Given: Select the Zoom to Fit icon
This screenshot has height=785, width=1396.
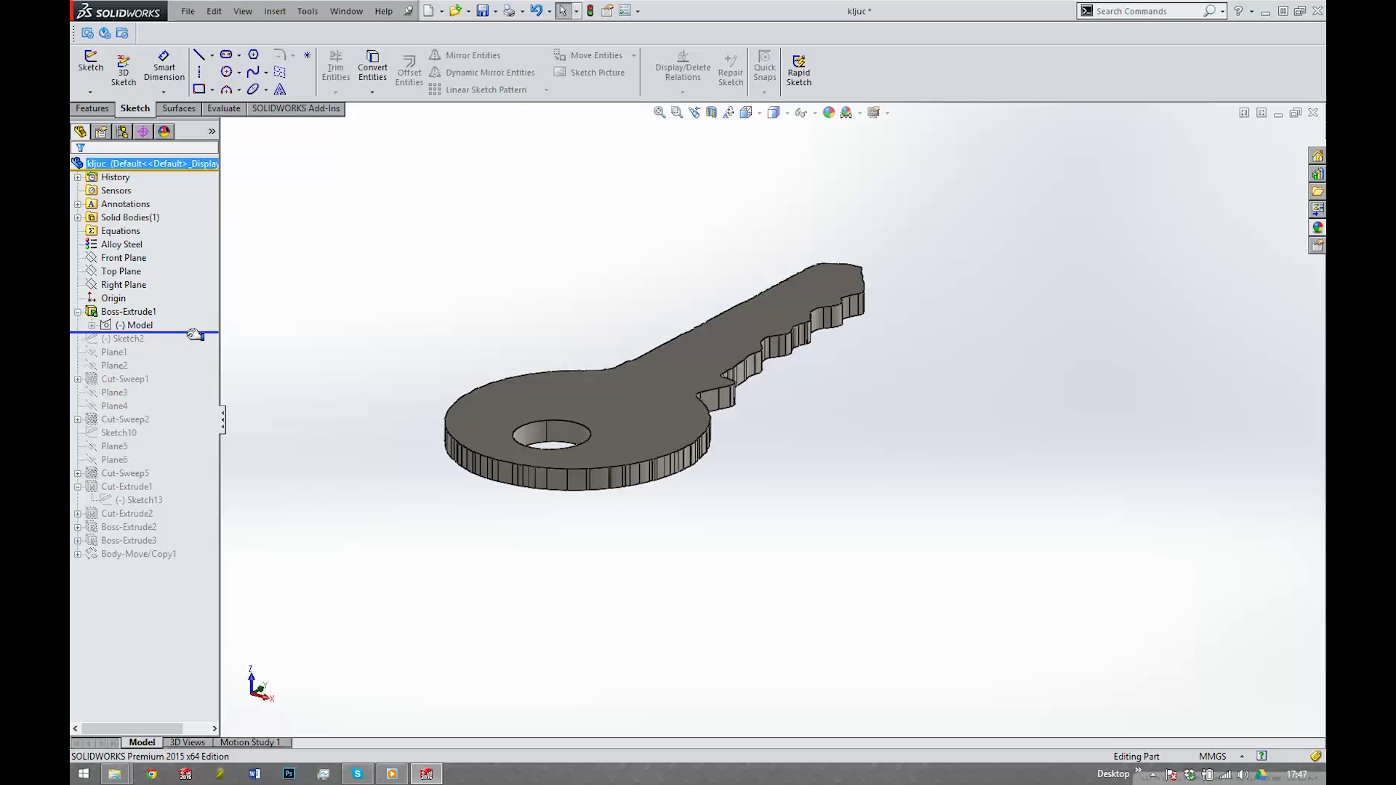Looking at the screenshot, I should click(x=659, y=112).
